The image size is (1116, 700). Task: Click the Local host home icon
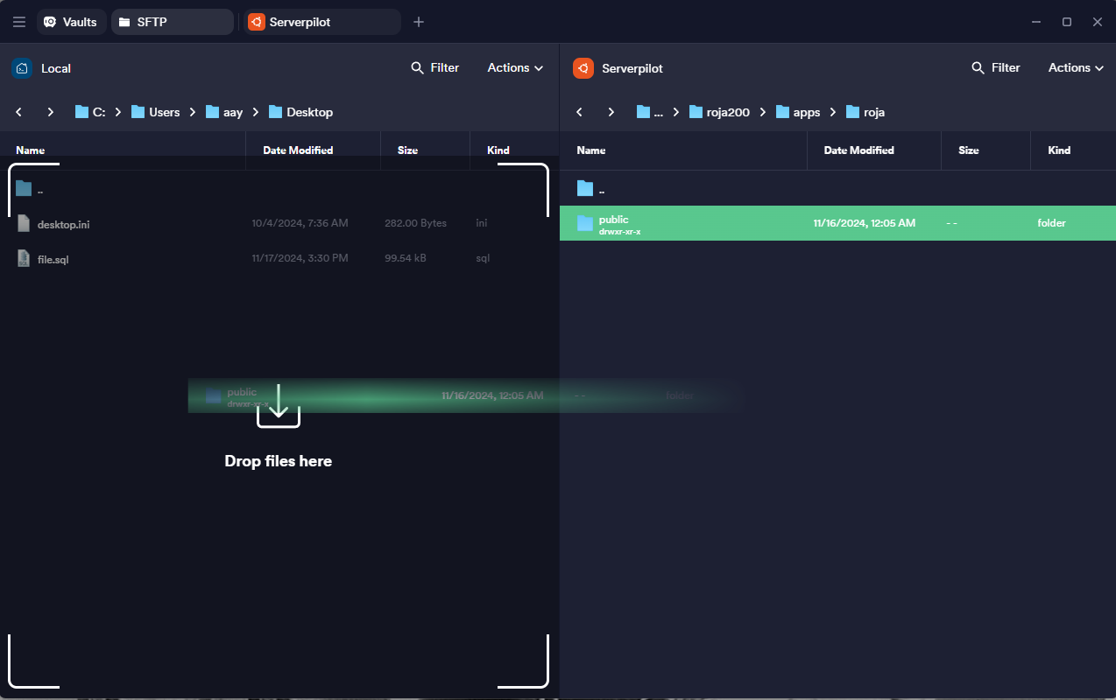click(22, 68)
